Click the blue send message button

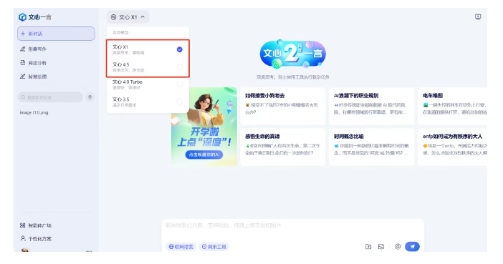click(412, 246)
